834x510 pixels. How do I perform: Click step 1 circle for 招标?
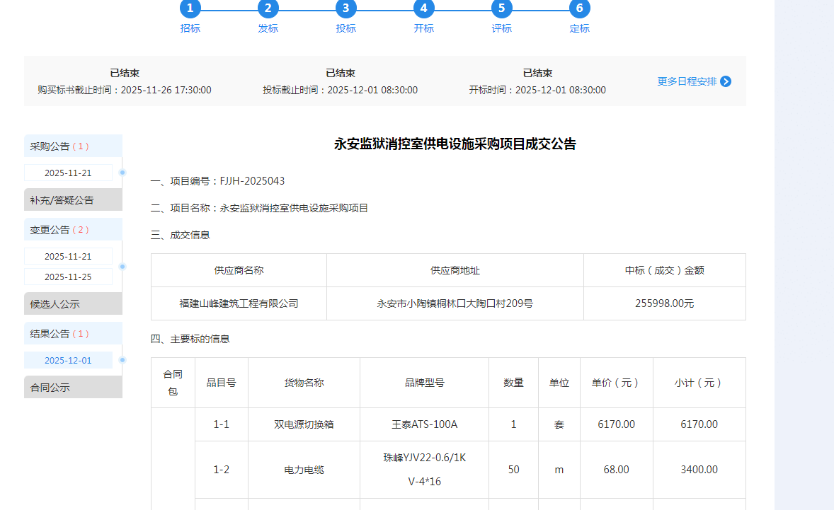coord(190,8)
